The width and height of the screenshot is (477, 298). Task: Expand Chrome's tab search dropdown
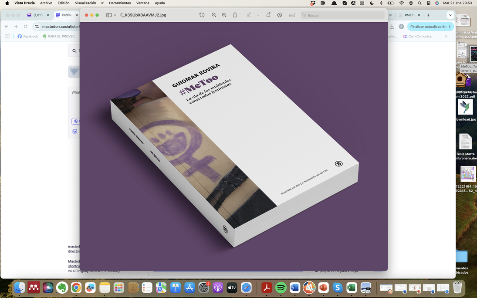[x=450, y=15]
